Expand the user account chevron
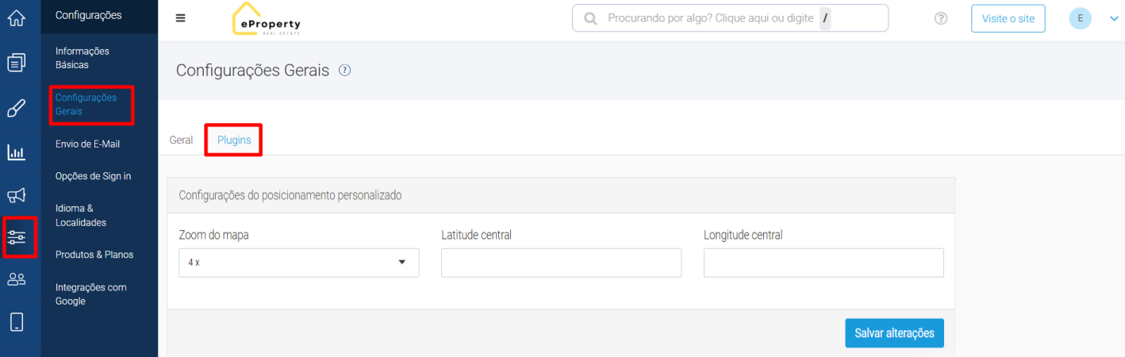The height and width of the screenshot is (357, 1125). coord(1113,18)
